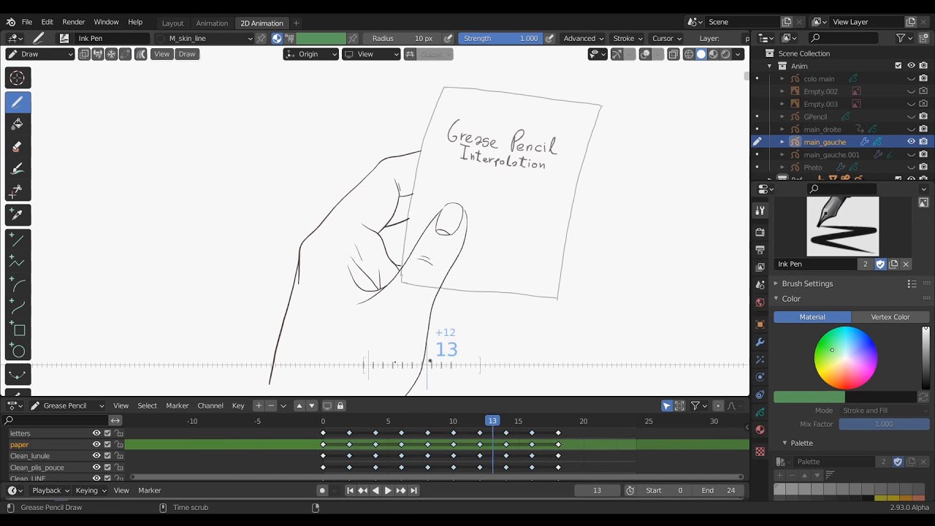Image resolution: width=935 pixels, height=526 pixels.
Task: Toggle auto keying record button
Action: tap(322, 491)
